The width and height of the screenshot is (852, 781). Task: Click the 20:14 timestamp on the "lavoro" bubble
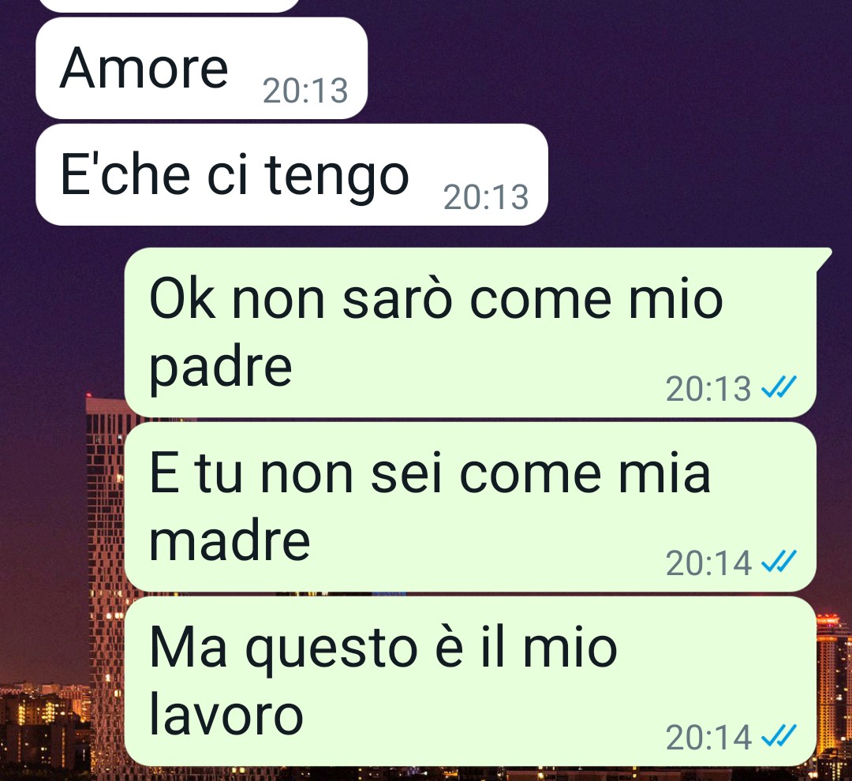[x=708, y=738]
